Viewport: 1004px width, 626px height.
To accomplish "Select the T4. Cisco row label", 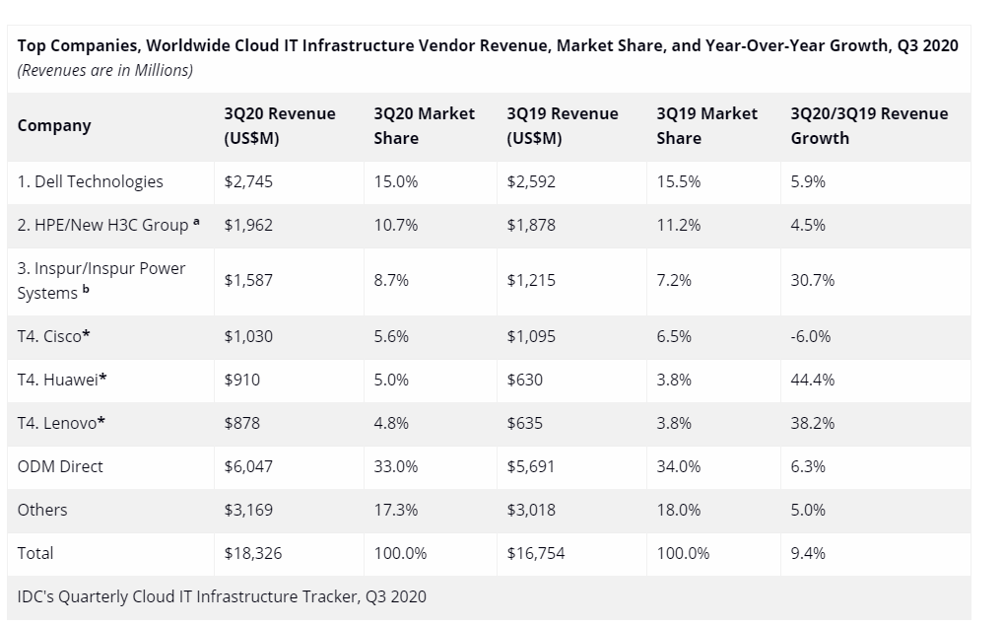I will coord(54,336).
